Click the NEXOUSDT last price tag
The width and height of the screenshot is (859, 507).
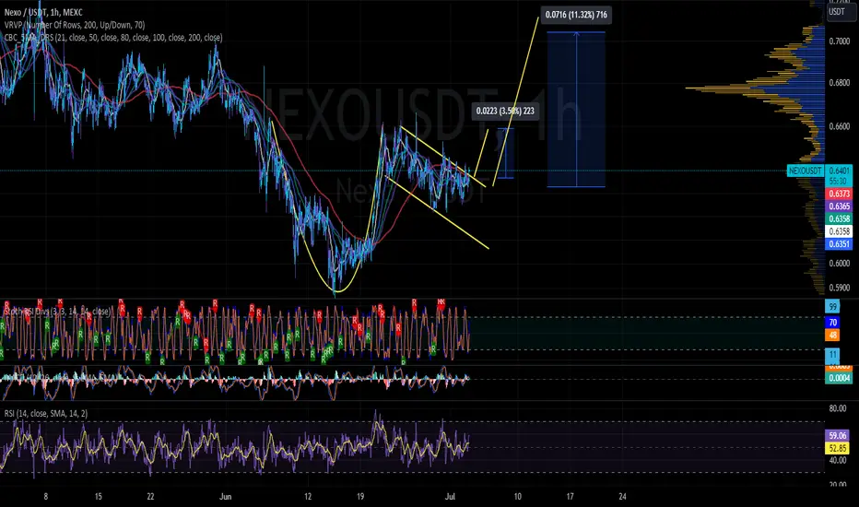[x=806, y=171]
